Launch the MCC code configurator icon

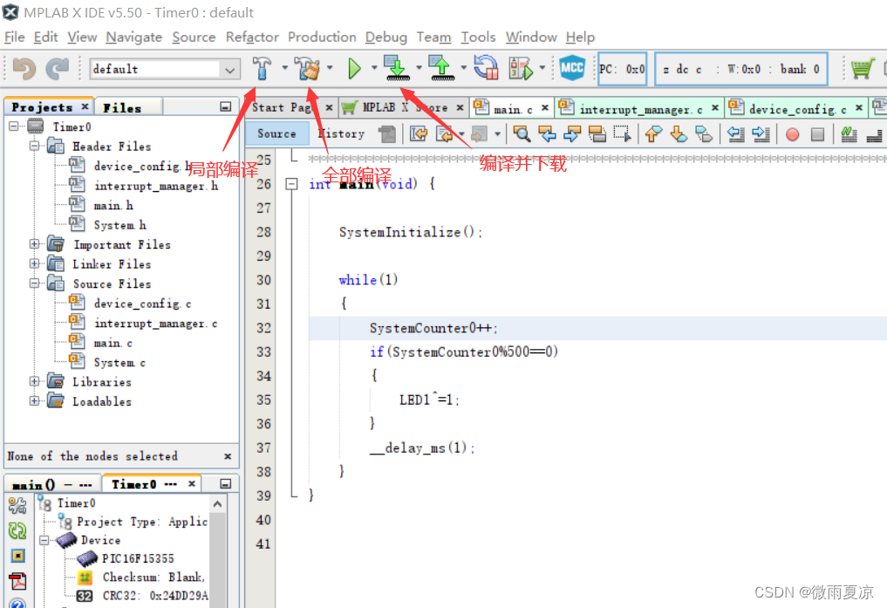click(x=572, y=68)
